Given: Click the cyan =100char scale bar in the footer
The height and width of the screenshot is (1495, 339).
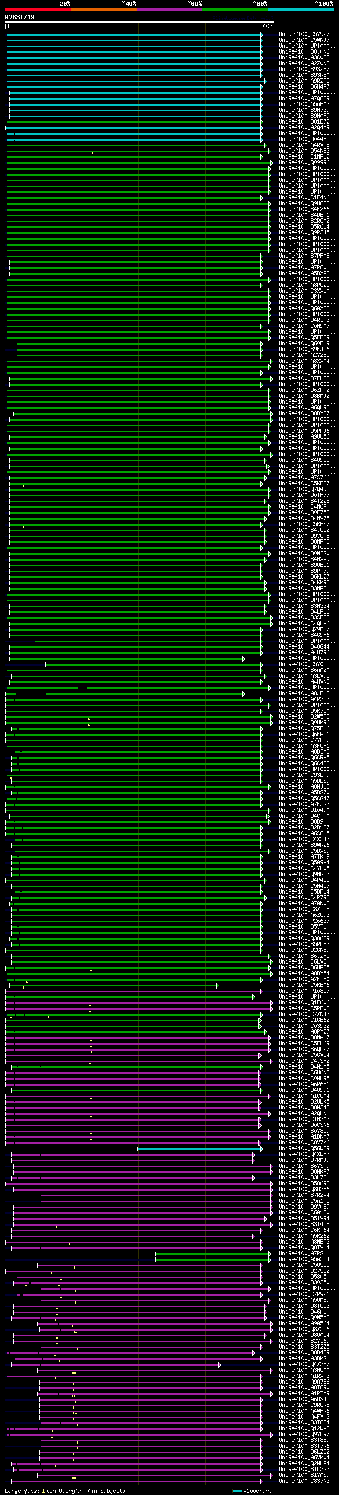Looking at the screenshot, I should pyautogui.click(x=236, y=1491).
